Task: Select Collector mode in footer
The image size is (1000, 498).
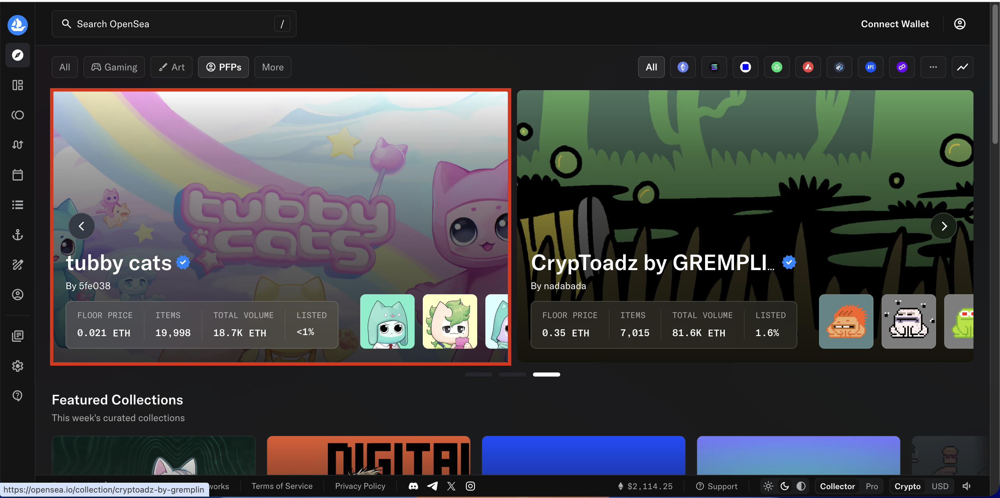Action: pyautogui.click(x=837, y=486)
